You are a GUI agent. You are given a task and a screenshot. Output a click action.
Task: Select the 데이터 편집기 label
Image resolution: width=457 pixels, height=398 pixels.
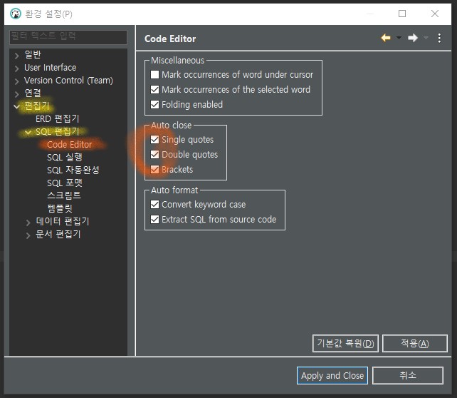coord(63,221)
